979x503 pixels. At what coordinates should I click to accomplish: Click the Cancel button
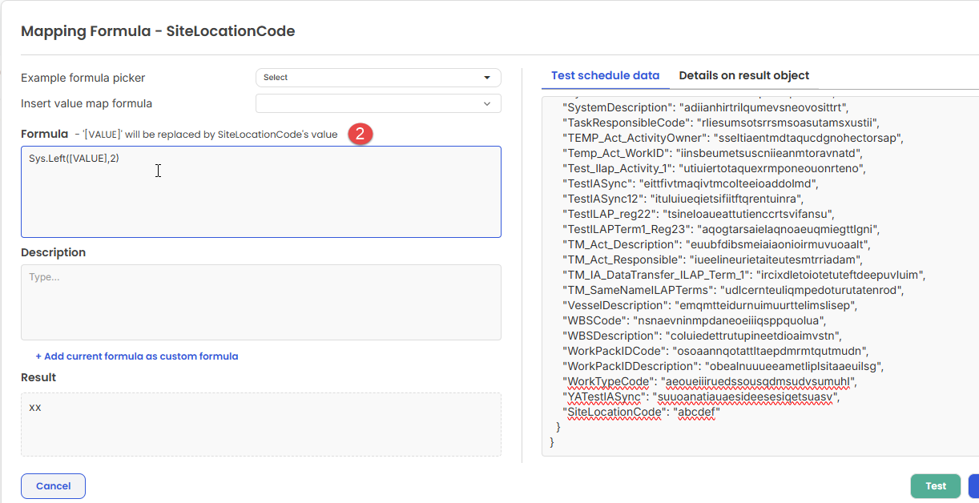[x=53, y=486]
